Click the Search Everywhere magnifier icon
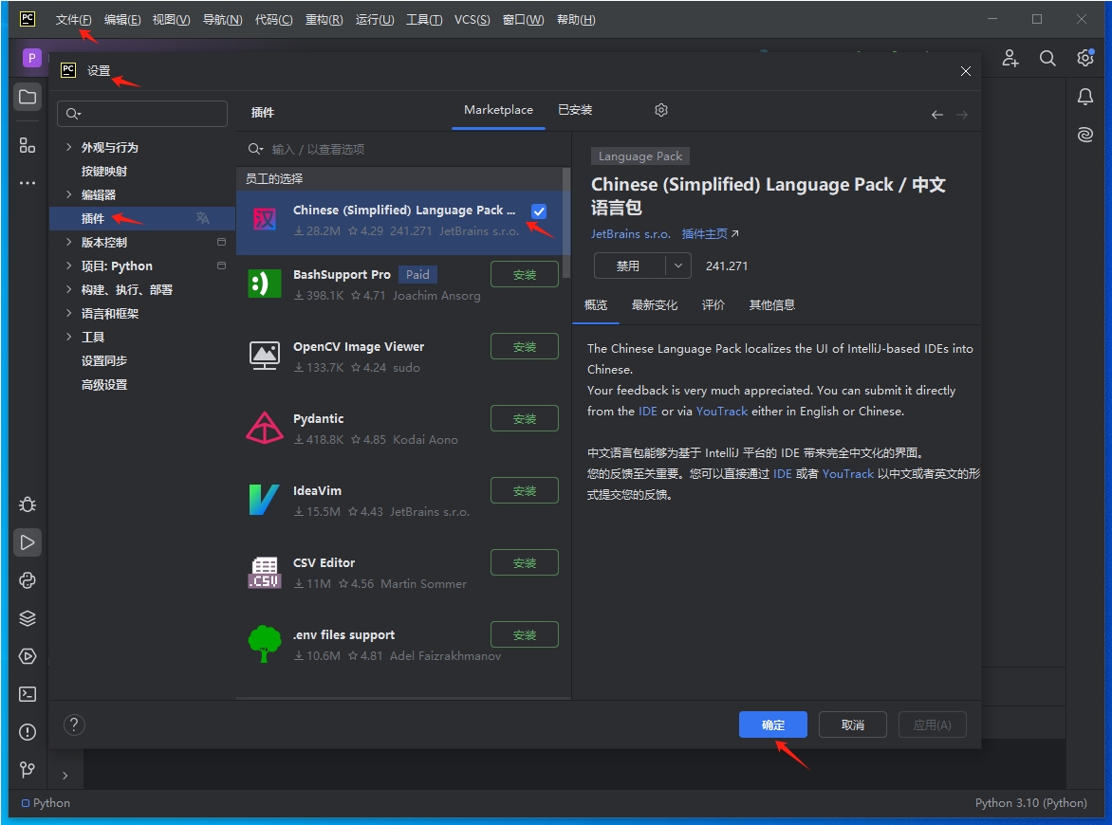 1047,58
